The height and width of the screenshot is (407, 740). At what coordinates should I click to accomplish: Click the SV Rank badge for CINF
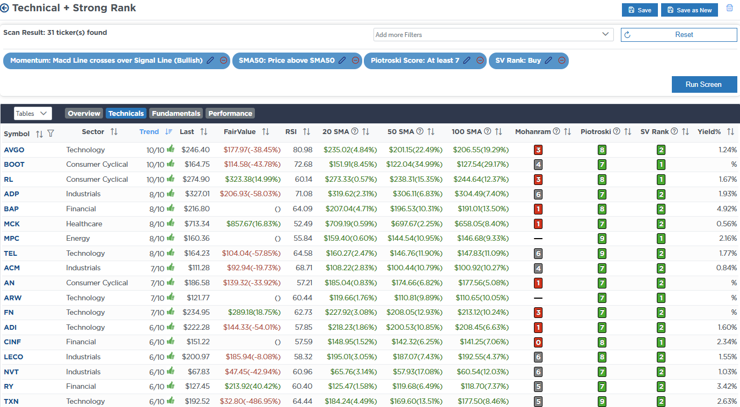pyautogui.click(x=661, y=342)
